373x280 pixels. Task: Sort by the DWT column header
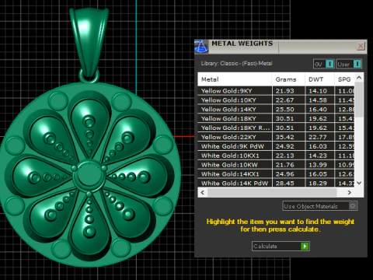click(319, 79)
